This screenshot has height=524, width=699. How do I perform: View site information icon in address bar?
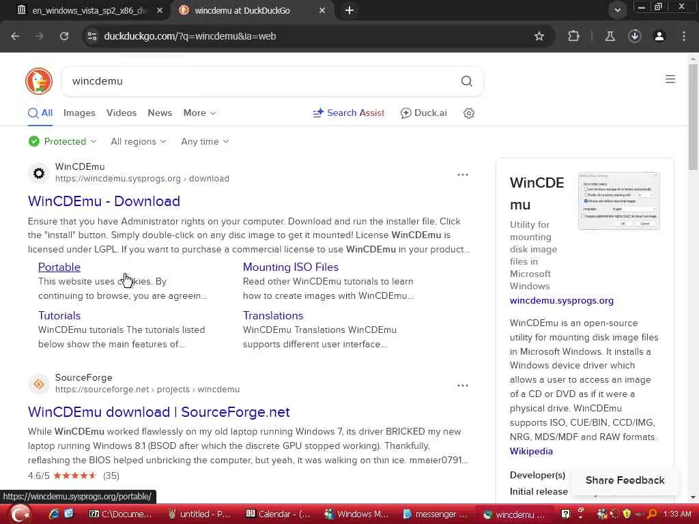click(x=92, y=36)
